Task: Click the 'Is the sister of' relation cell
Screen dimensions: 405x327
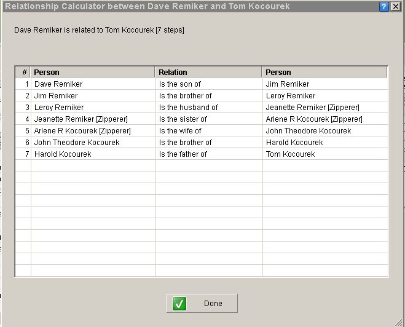Action: [x=183, y=119]
